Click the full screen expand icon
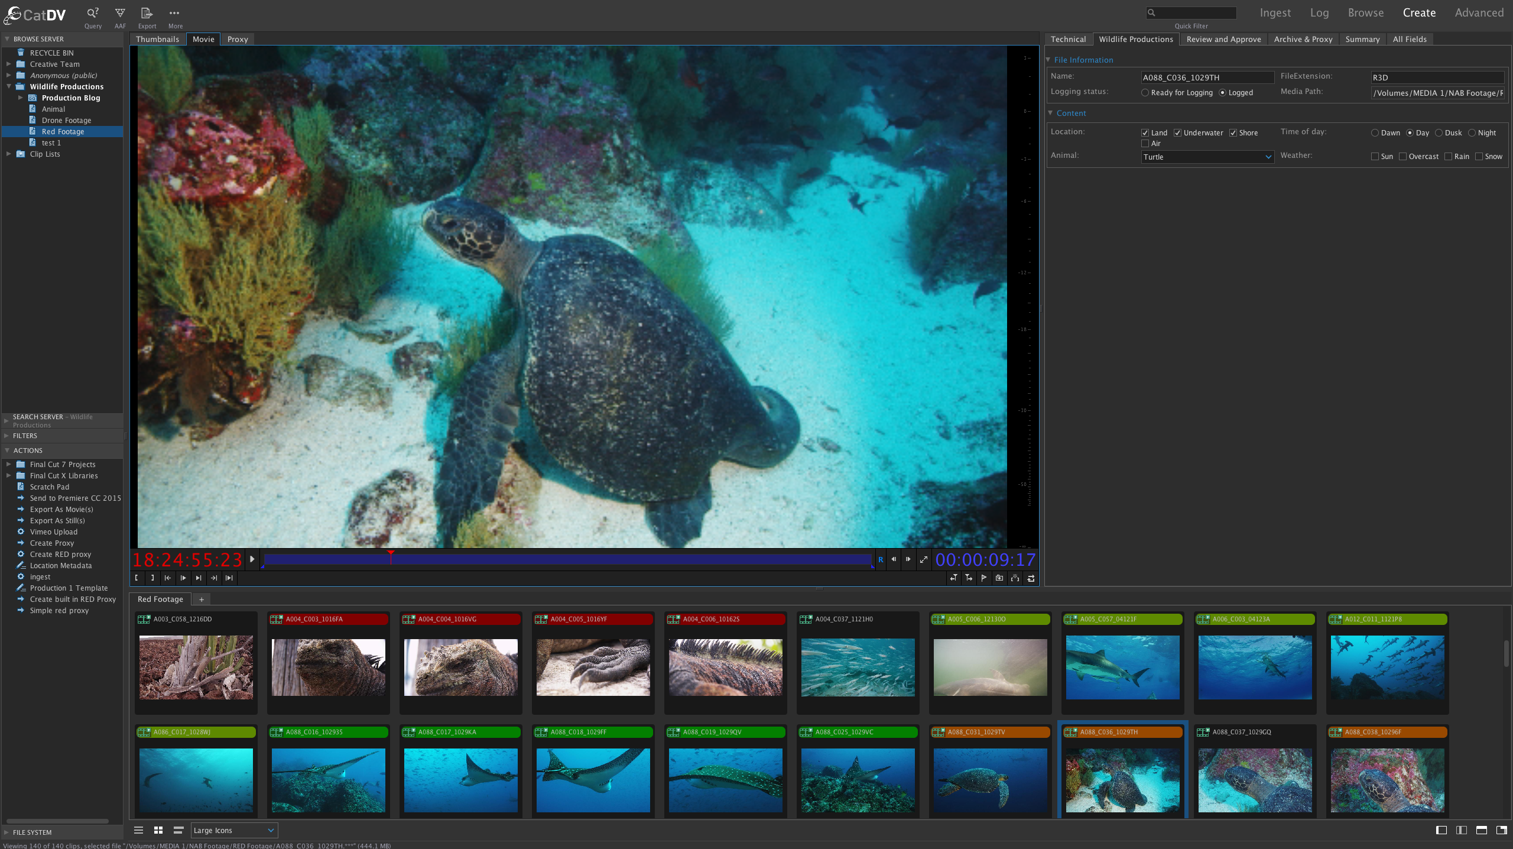Image resolution: width=1513 pixels, height=849 pixels. pos(924,559)
